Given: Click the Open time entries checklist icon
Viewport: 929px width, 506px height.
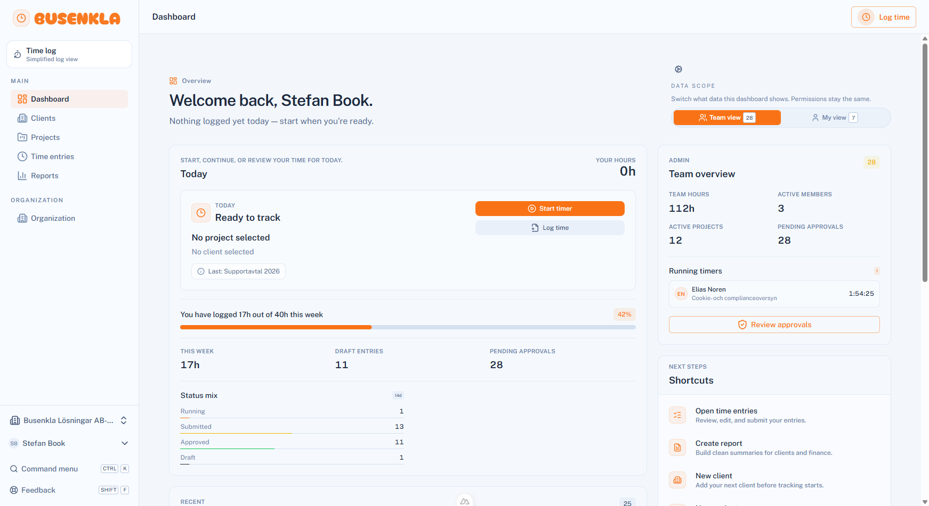Looking at the screenshot, I should [x=677, y=415].
